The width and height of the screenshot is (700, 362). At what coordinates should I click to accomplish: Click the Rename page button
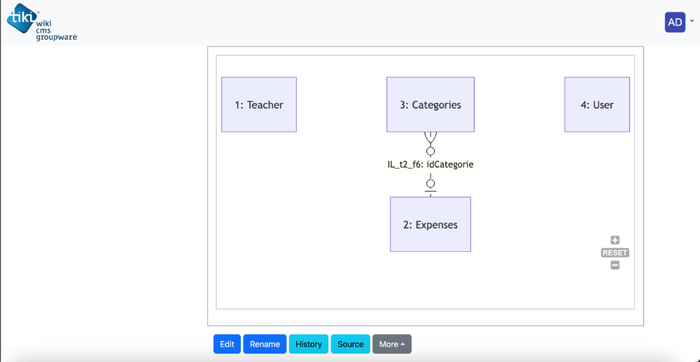[265, 344]
